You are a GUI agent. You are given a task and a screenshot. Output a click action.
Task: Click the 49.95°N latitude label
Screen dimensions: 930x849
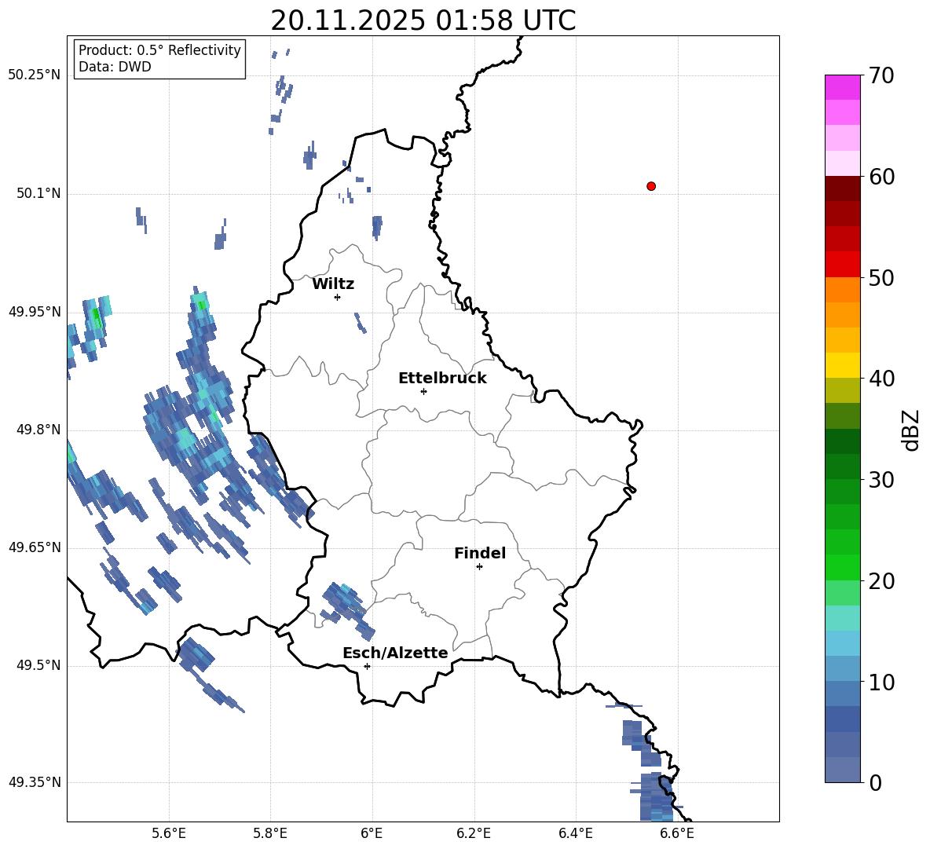click(x=35, y=311)
